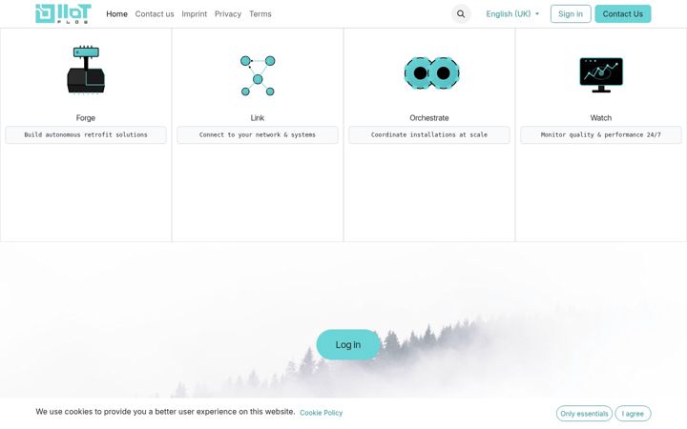Click the Orchestrate heading
The image size is (687, 429).
429,118
